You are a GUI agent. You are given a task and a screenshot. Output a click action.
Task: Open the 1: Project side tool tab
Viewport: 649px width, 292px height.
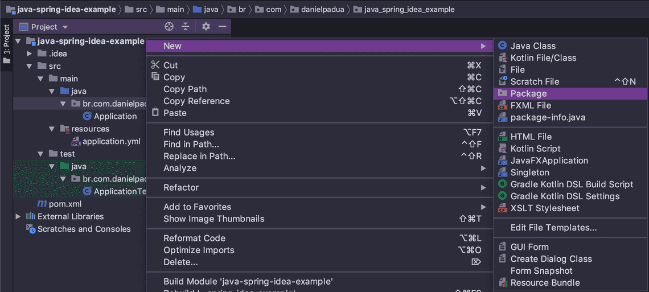6,44
